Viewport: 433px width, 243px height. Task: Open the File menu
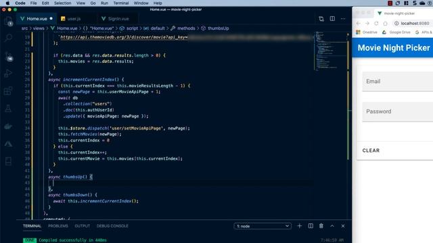pos(33,3)
